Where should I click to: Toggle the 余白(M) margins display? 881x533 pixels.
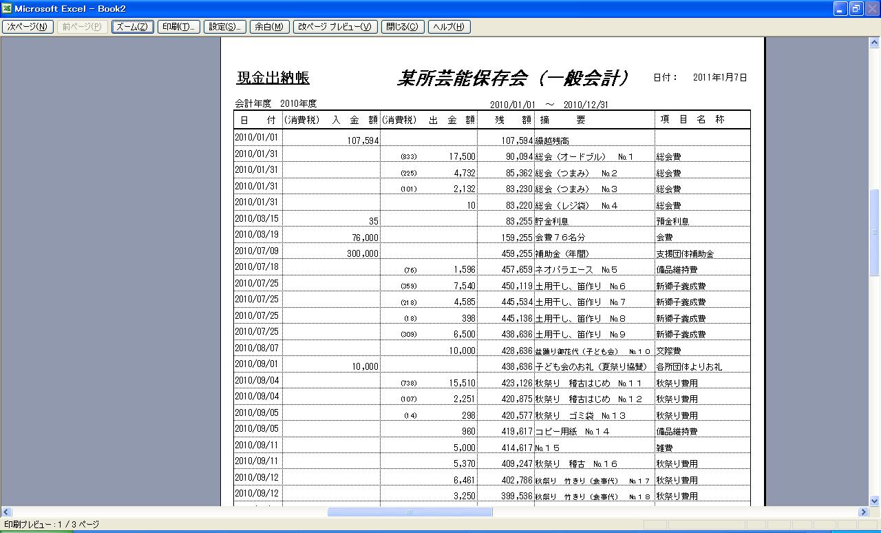[269, 27]
